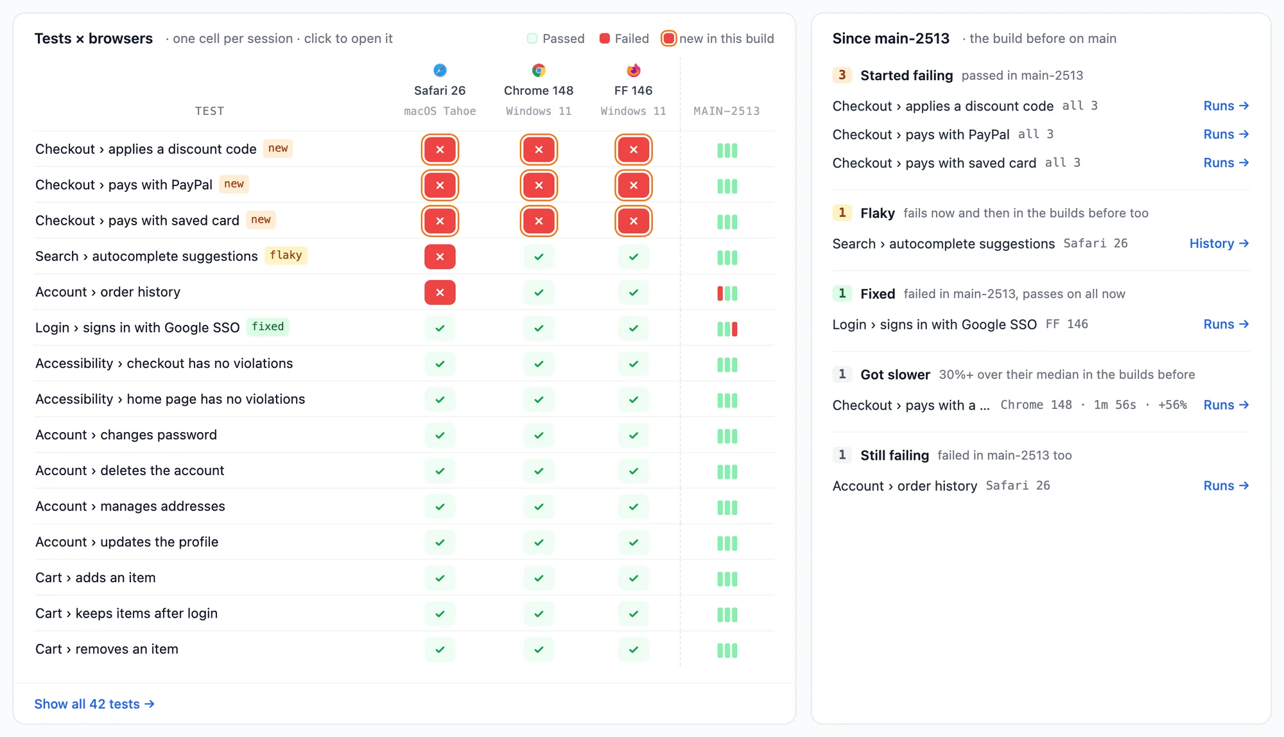Click the 'new' badge on pays with PayPal
This screenshot has width=1284, height=737.
[234, 184]
